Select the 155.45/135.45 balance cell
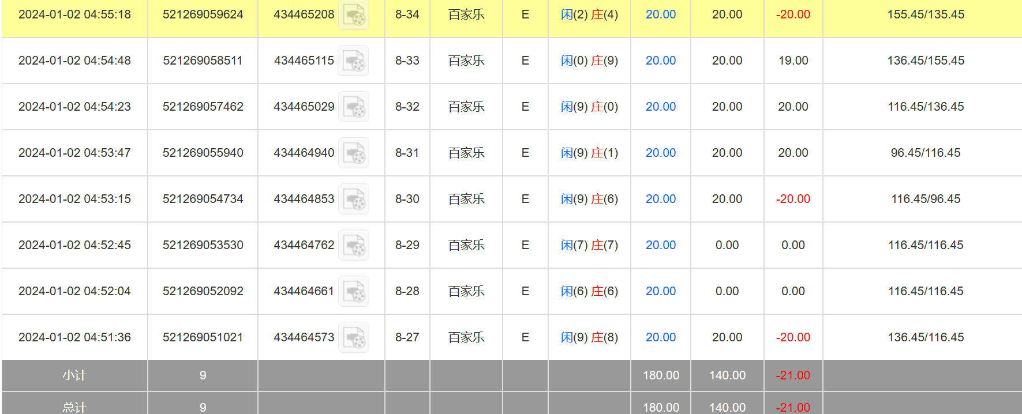Image resolution: width=1022 pixels, height=414 pixels. pyautogui.click(x=925, y=14)
